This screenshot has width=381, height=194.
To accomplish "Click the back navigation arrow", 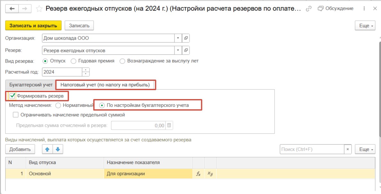I will (x=13, y=9).
